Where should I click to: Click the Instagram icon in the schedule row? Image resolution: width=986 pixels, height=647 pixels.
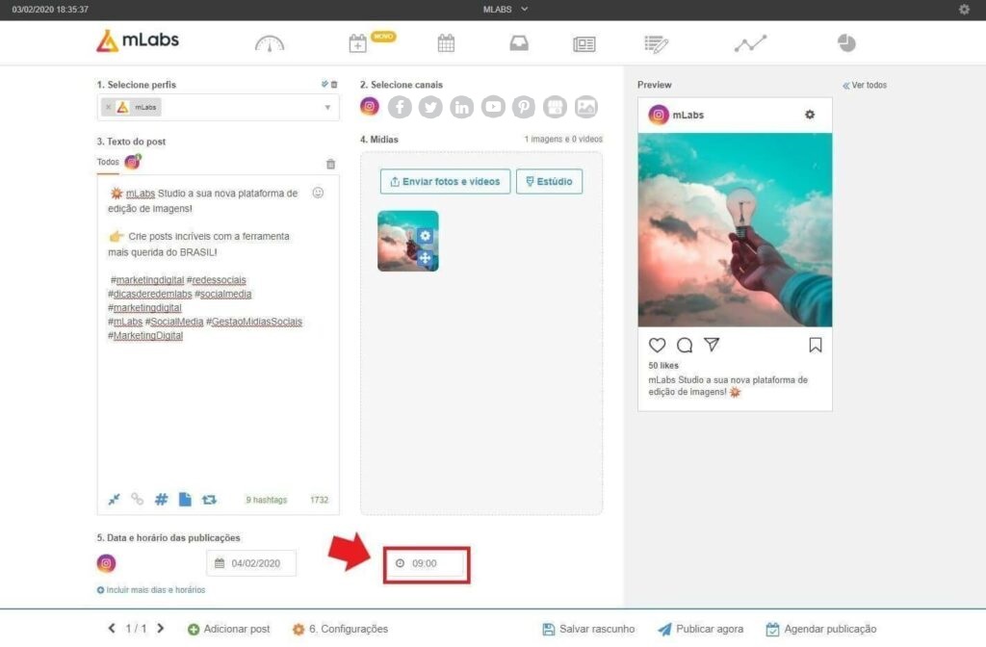click(106, 563)
